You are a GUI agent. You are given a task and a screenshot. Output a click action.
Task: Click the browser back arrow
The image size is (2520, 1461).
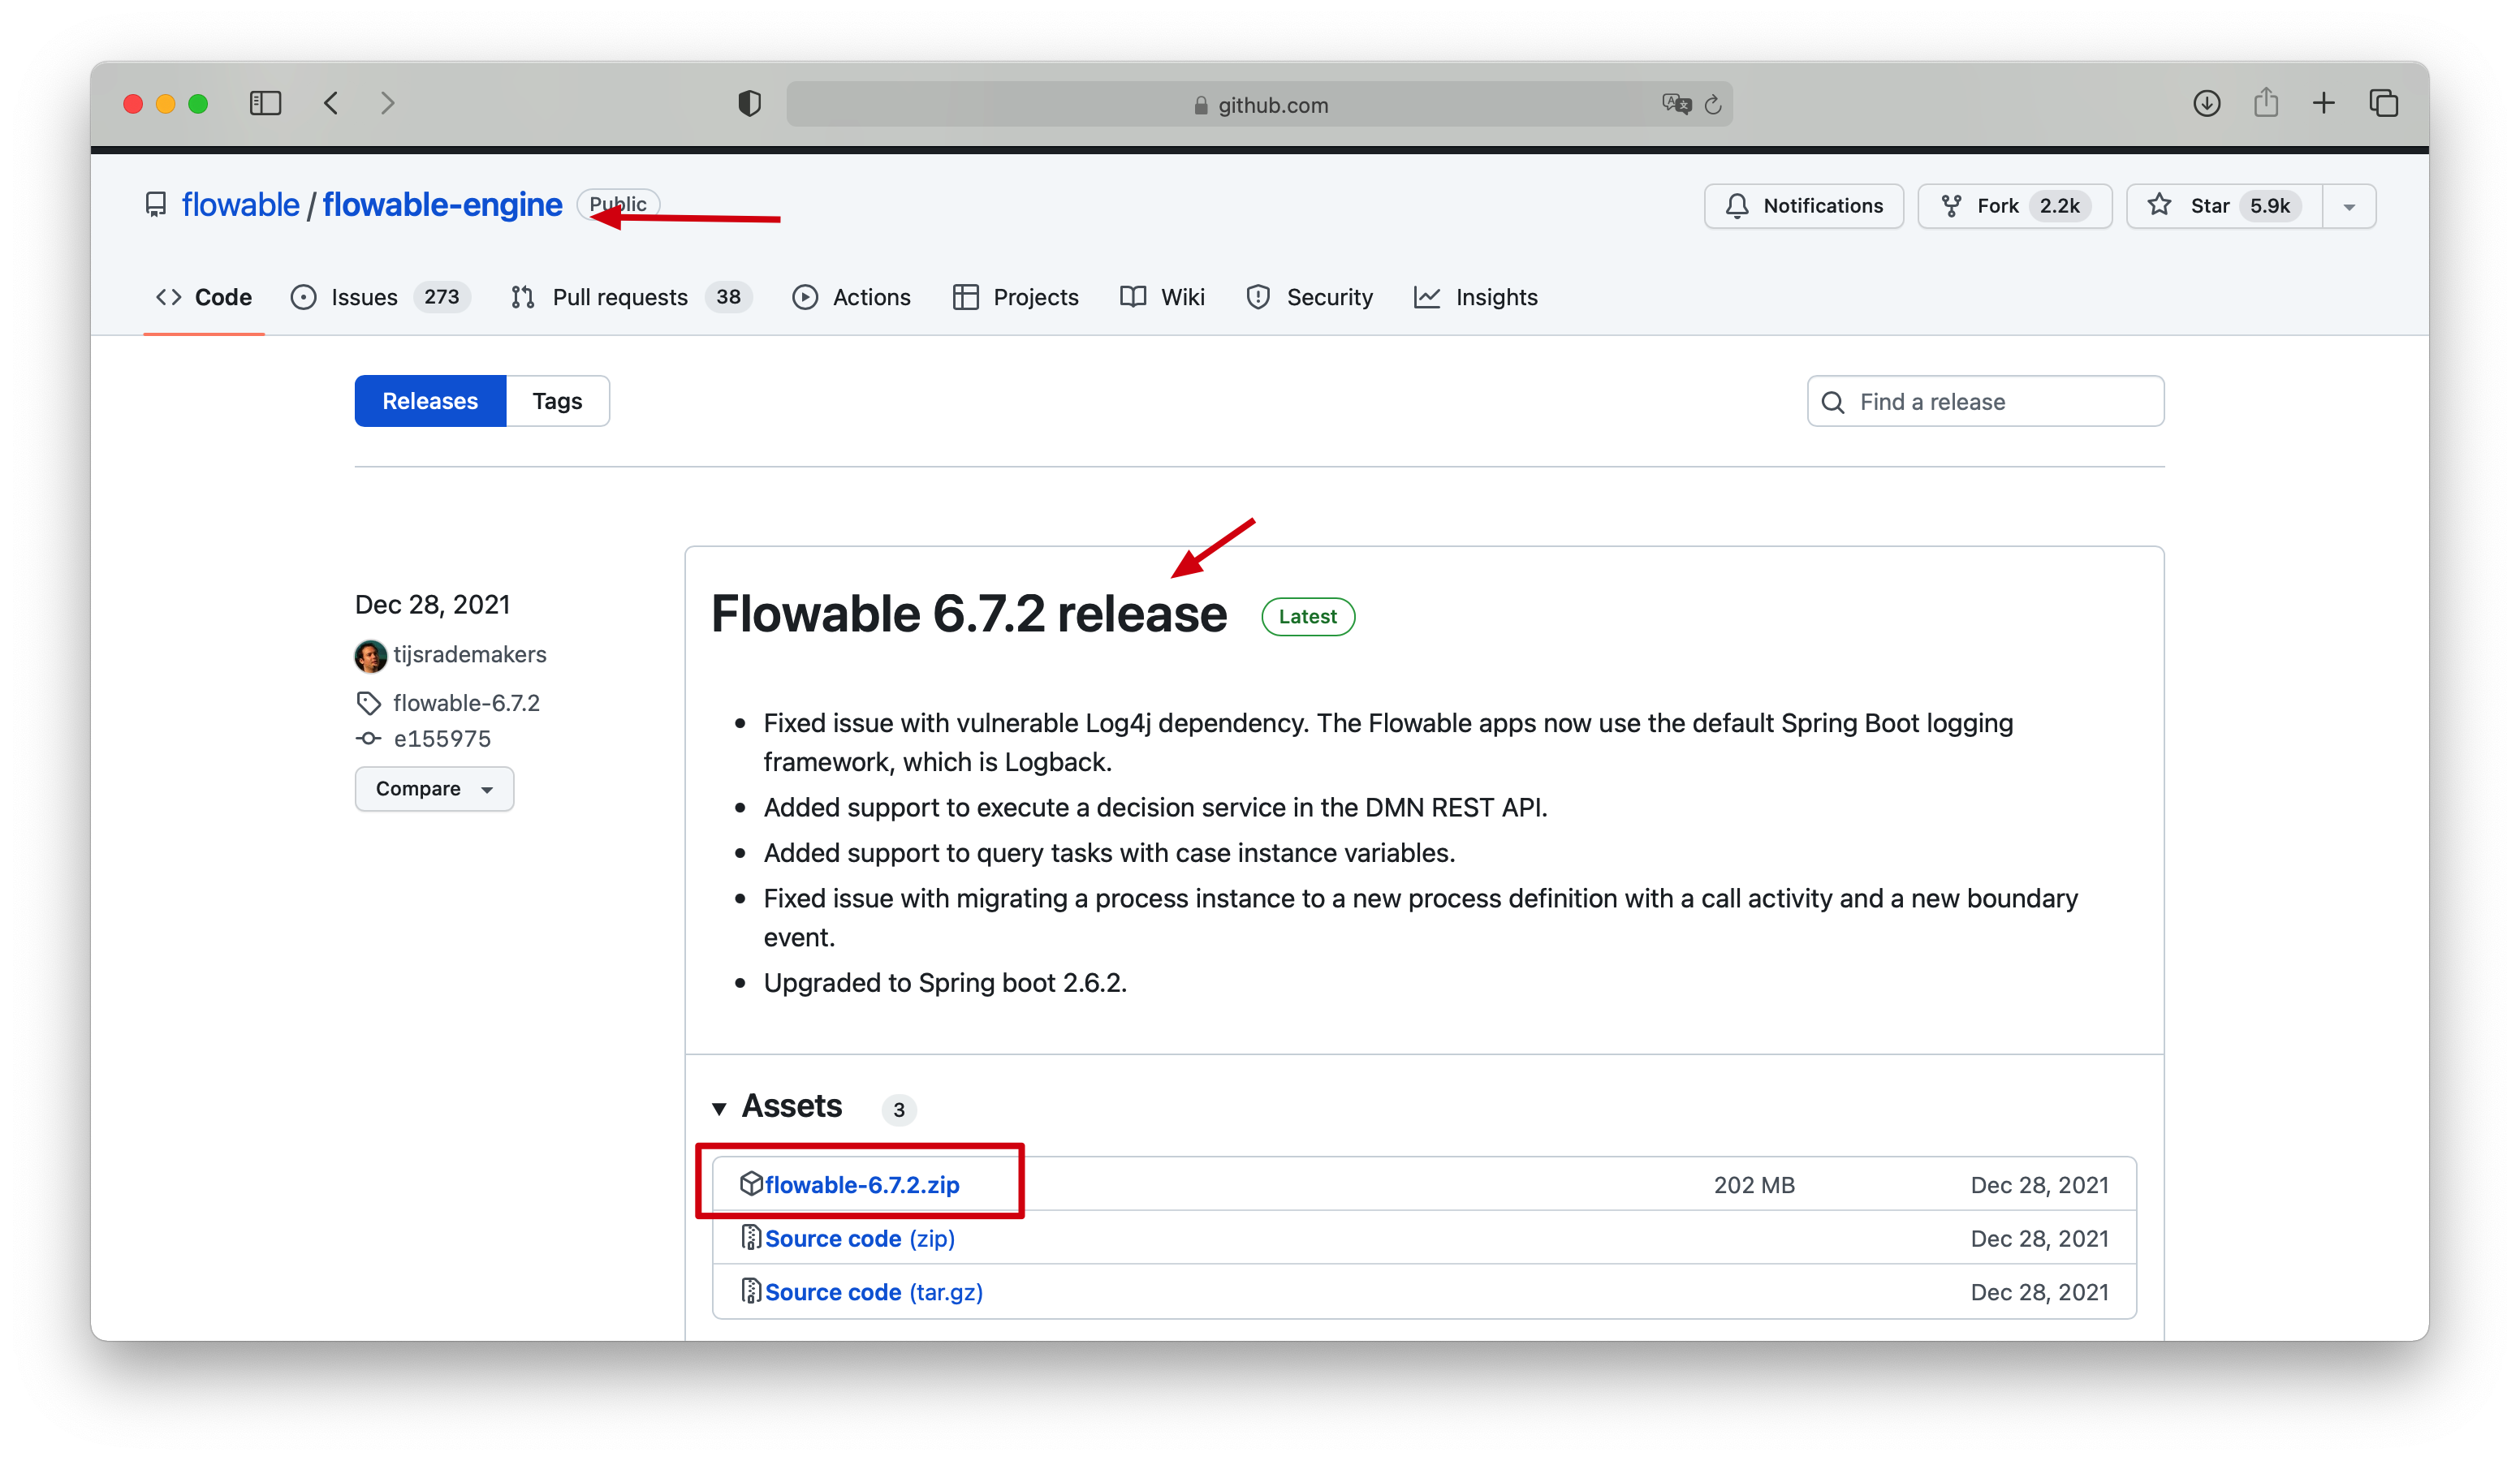click(331, 103)
